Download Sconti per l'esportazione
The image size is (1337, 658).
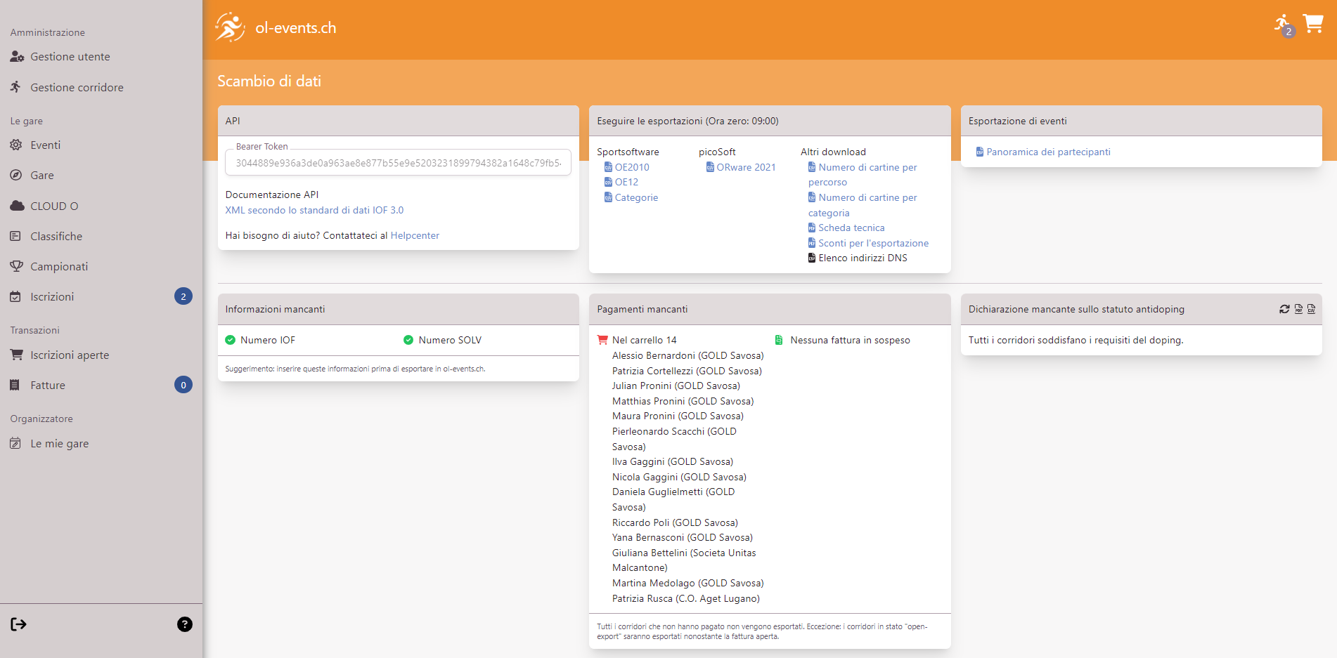coord(873,243)
